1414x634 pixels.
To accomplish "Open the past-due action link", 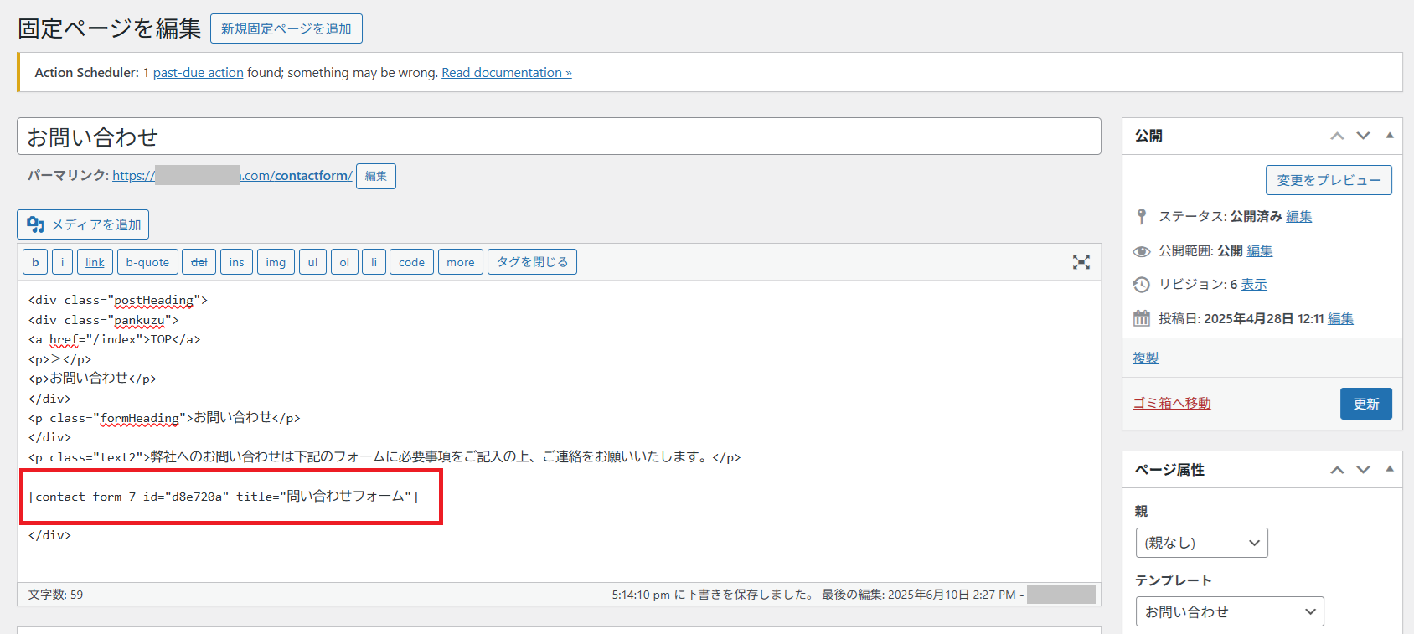I will click(x=198, y=73).
